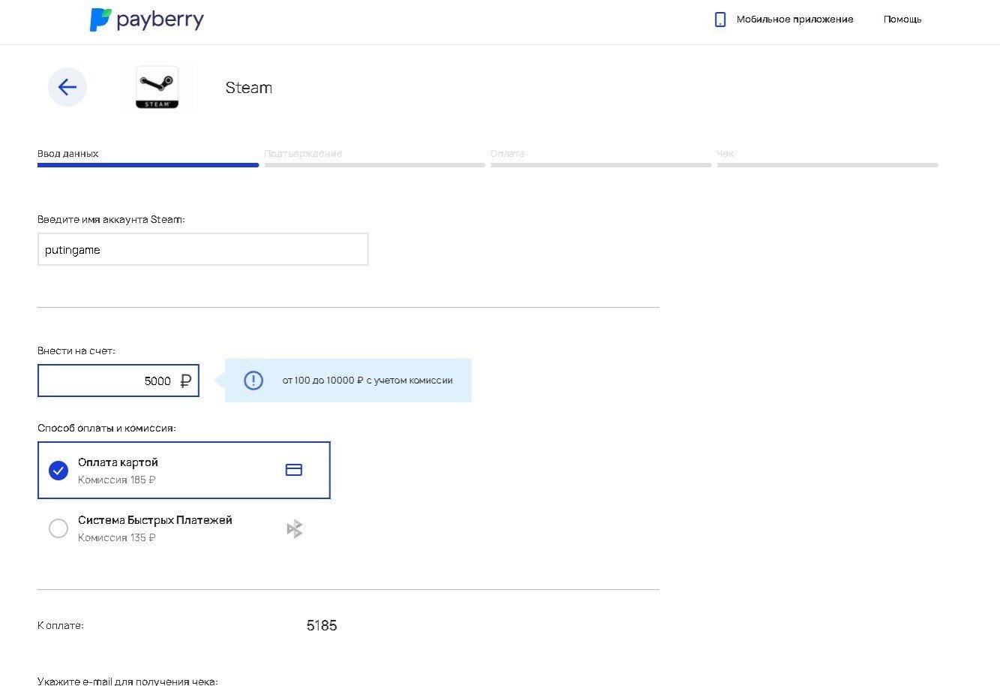This screenshot has width=1000, height=686.
Task: Click the Система Быстрых Платежей logo icon
Action: (x=295, y=528)
